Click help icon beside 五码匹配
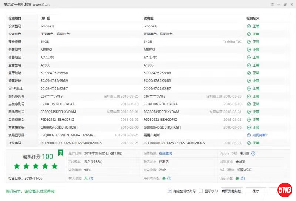The width and height of the screenshot is (296, 201). coord(242,178)
